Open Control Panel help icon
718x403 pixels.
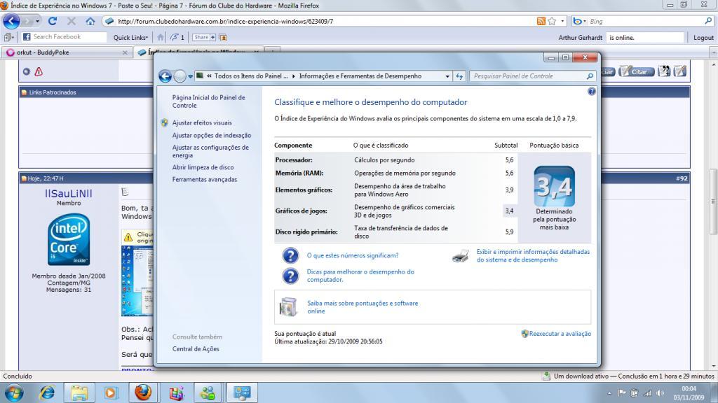(592, 92)
